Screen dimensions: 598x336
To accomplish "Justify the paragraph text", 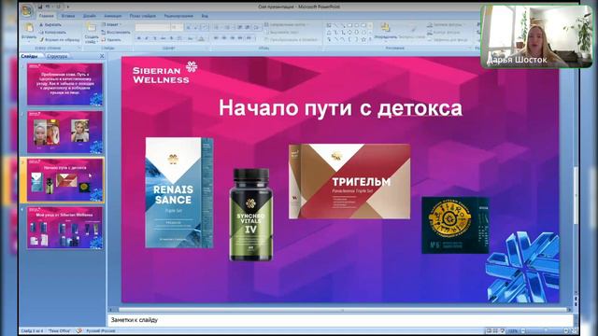I will tap(240, 38).
